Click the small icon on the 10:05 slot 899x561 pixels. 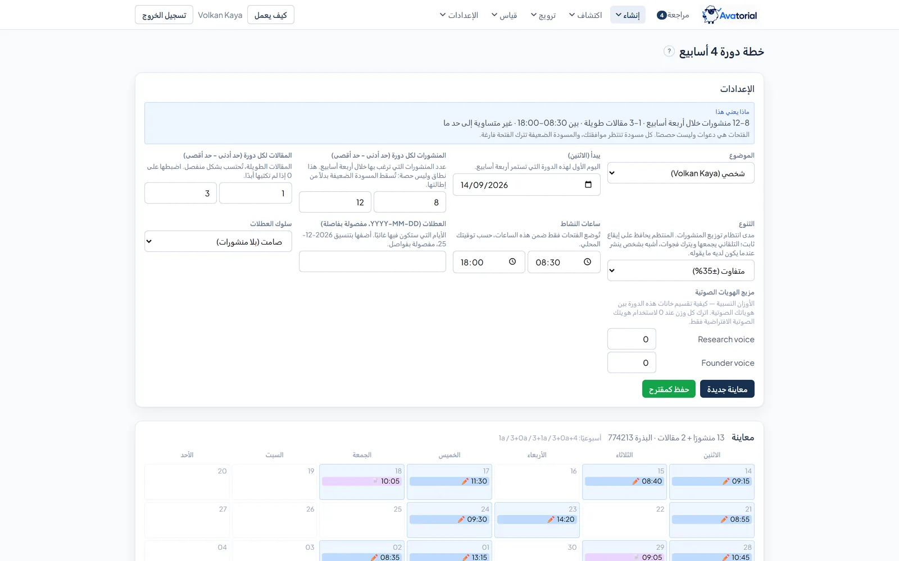(375, 481)
